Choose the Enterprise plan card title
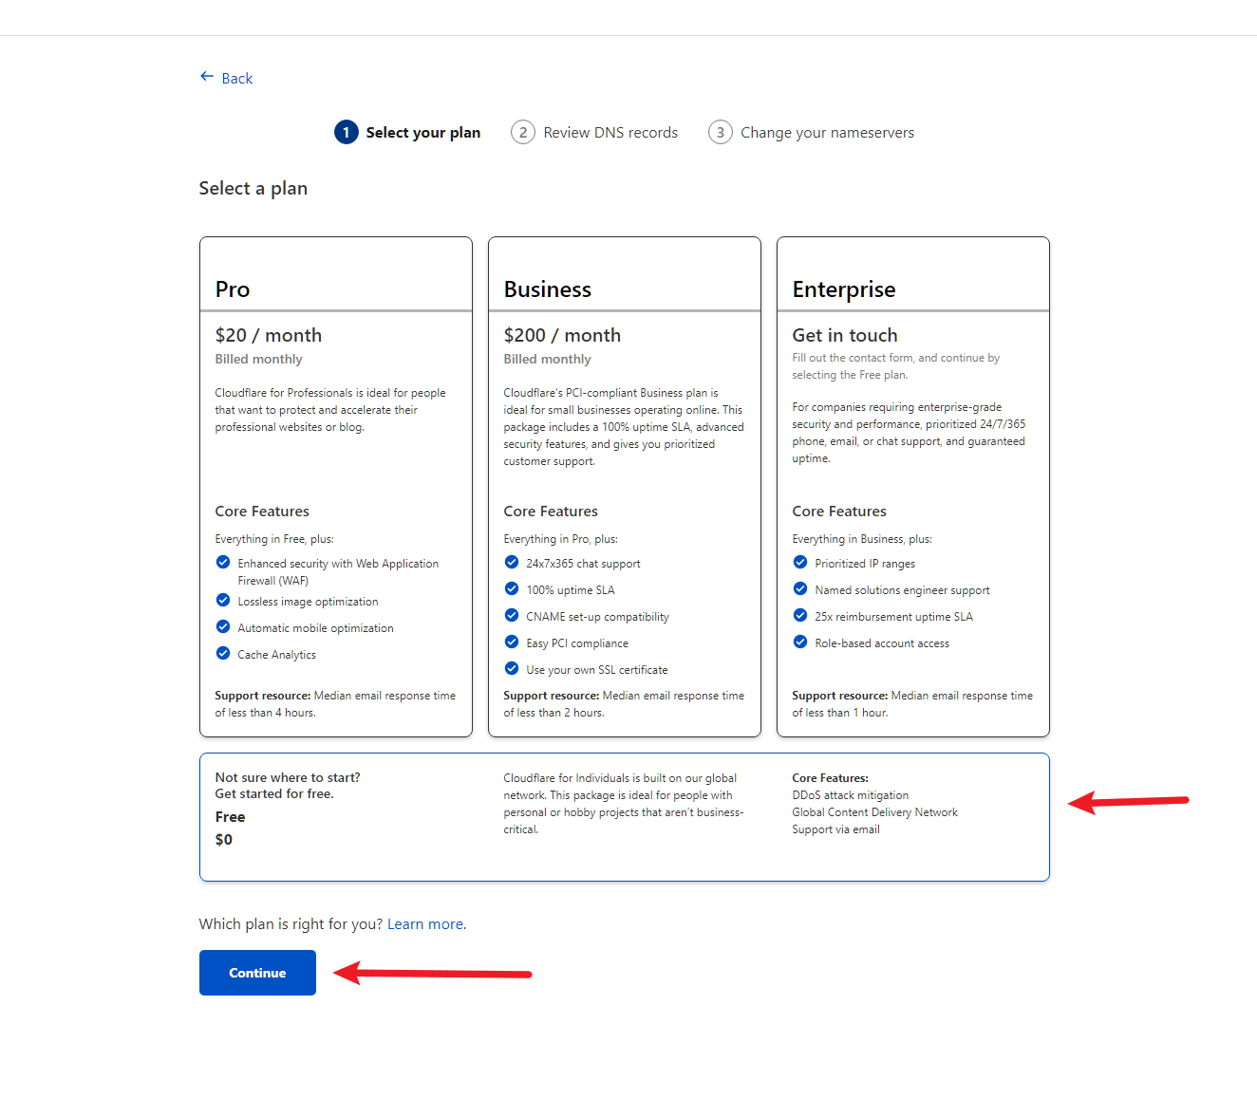This screenshot has height=1117, width=1257. (x=844, y=290)
